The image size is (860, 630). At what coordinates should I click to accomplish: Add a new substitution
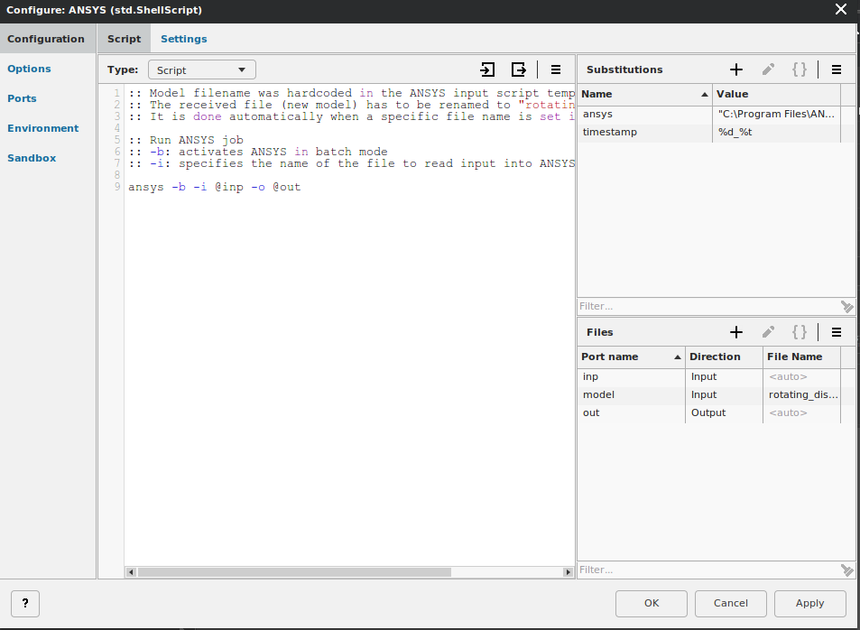pyautogui.click(x=736, y=69)
